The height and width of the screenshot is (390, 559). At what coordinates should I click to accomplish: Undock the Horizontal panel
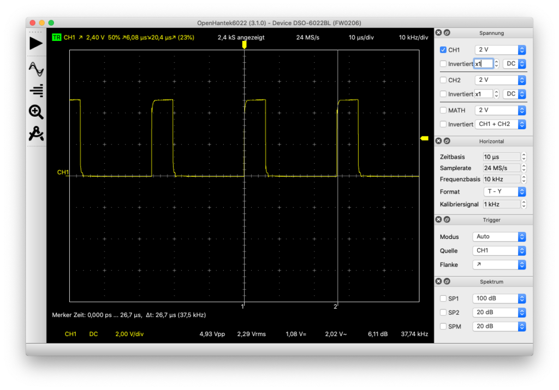pyautogui.click(x=447, y=141)
